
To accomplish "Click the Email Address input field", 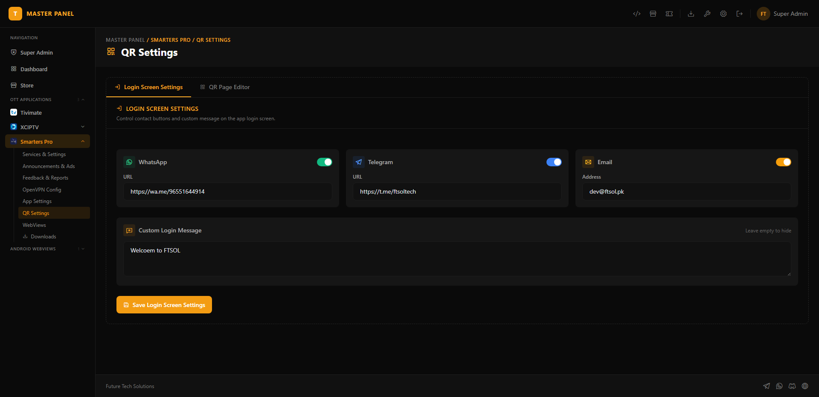I will click(687, 191).
